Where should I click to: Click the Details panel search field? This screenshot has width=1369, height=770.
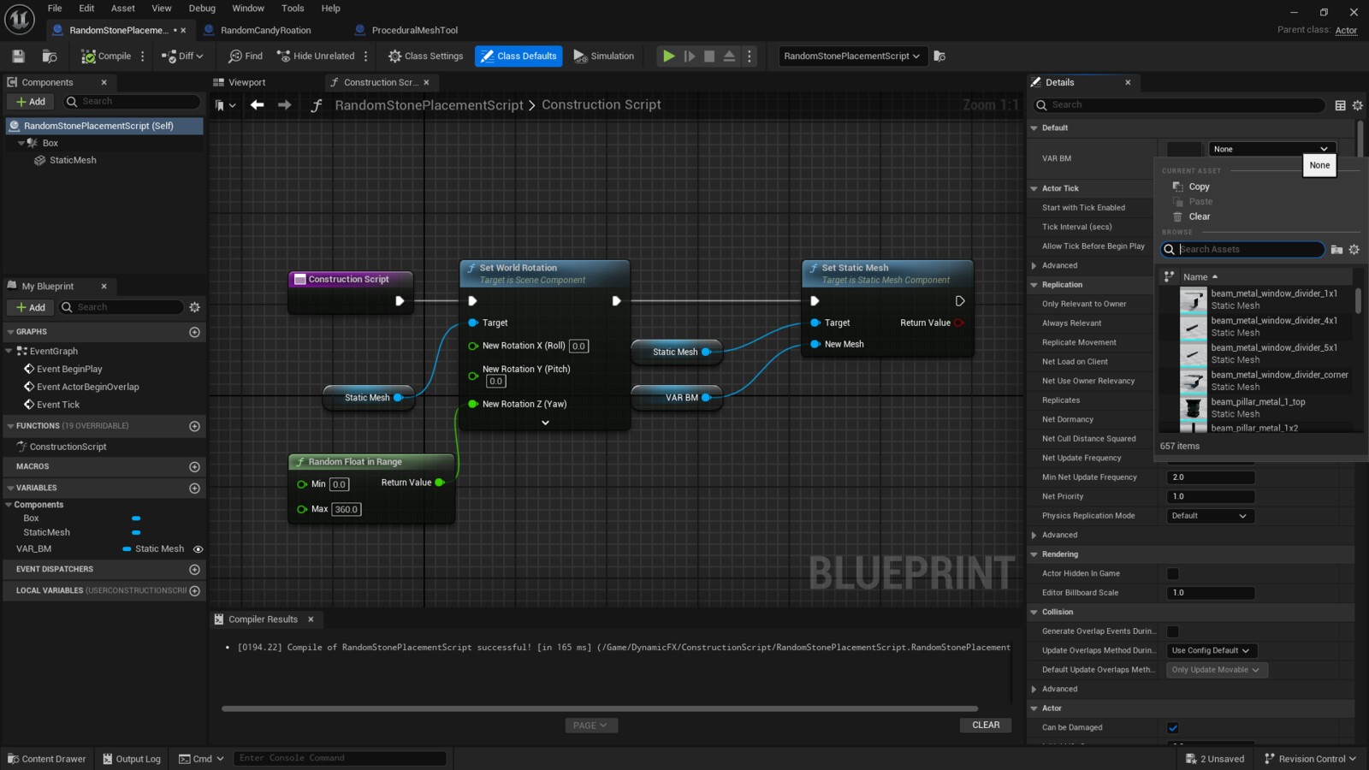[1179, 105]
